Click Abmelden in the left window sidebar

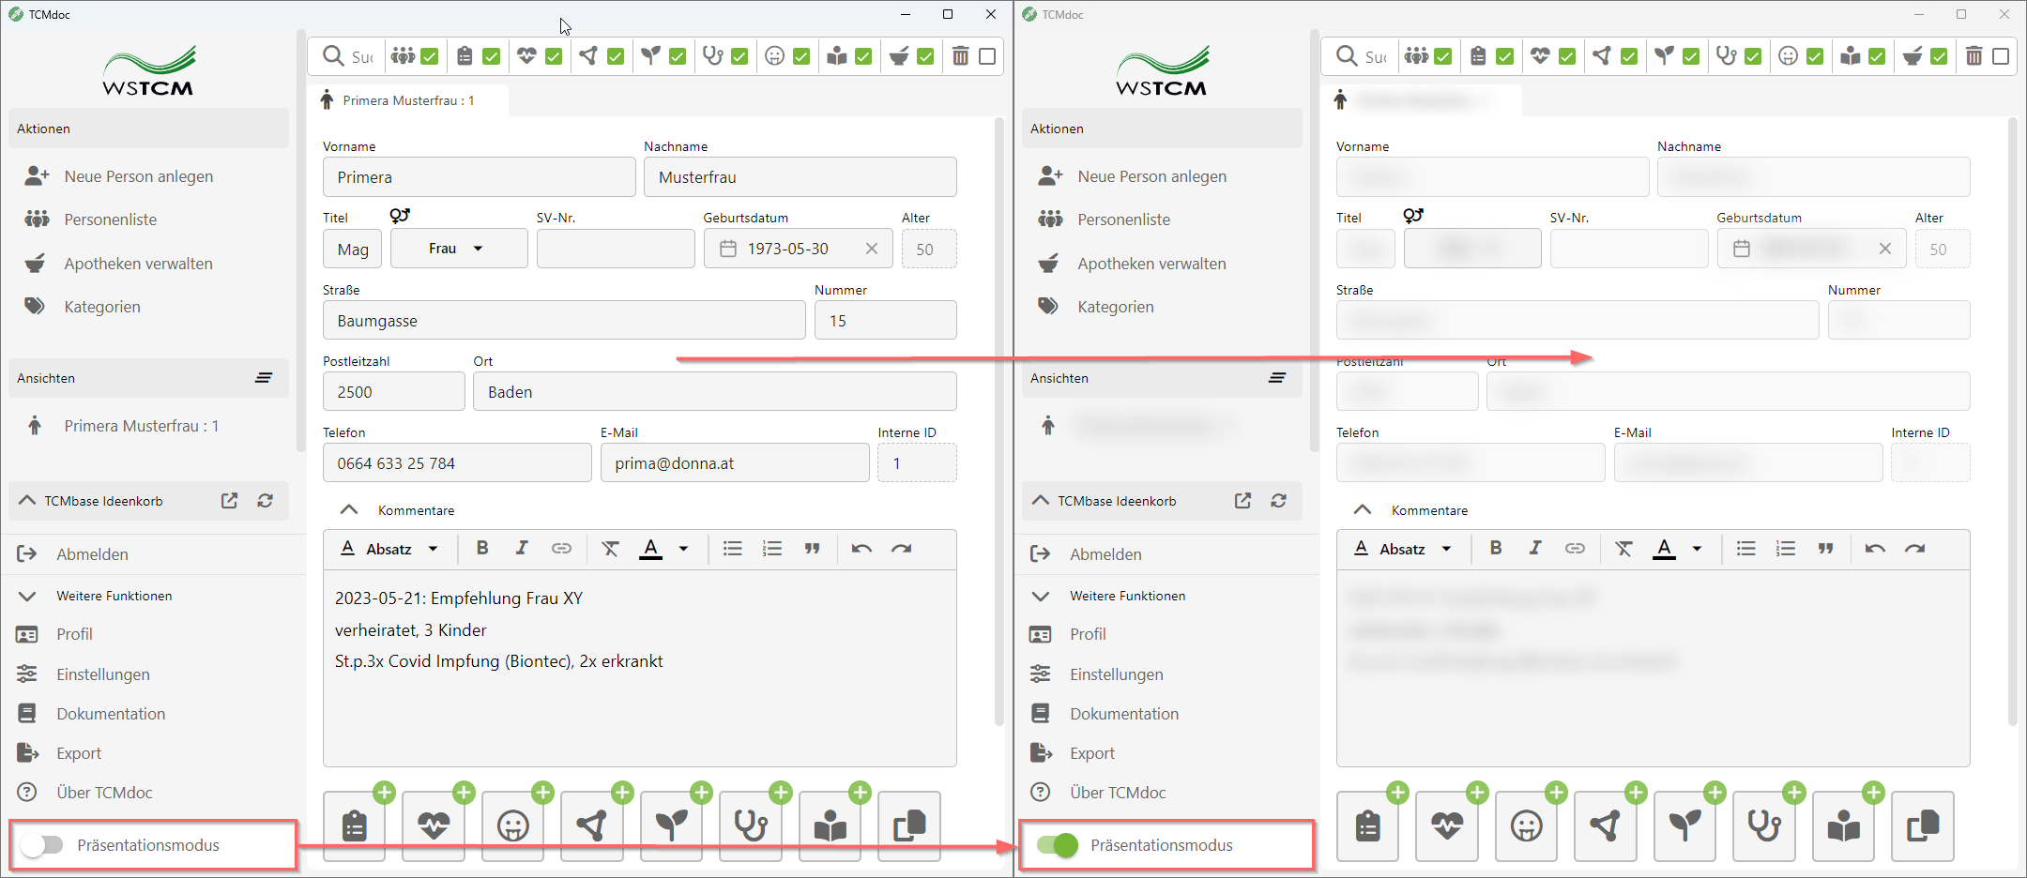coord(92,554)
